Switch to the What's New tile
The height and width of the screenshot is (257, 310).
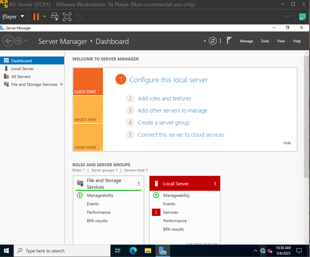(88, 109)
